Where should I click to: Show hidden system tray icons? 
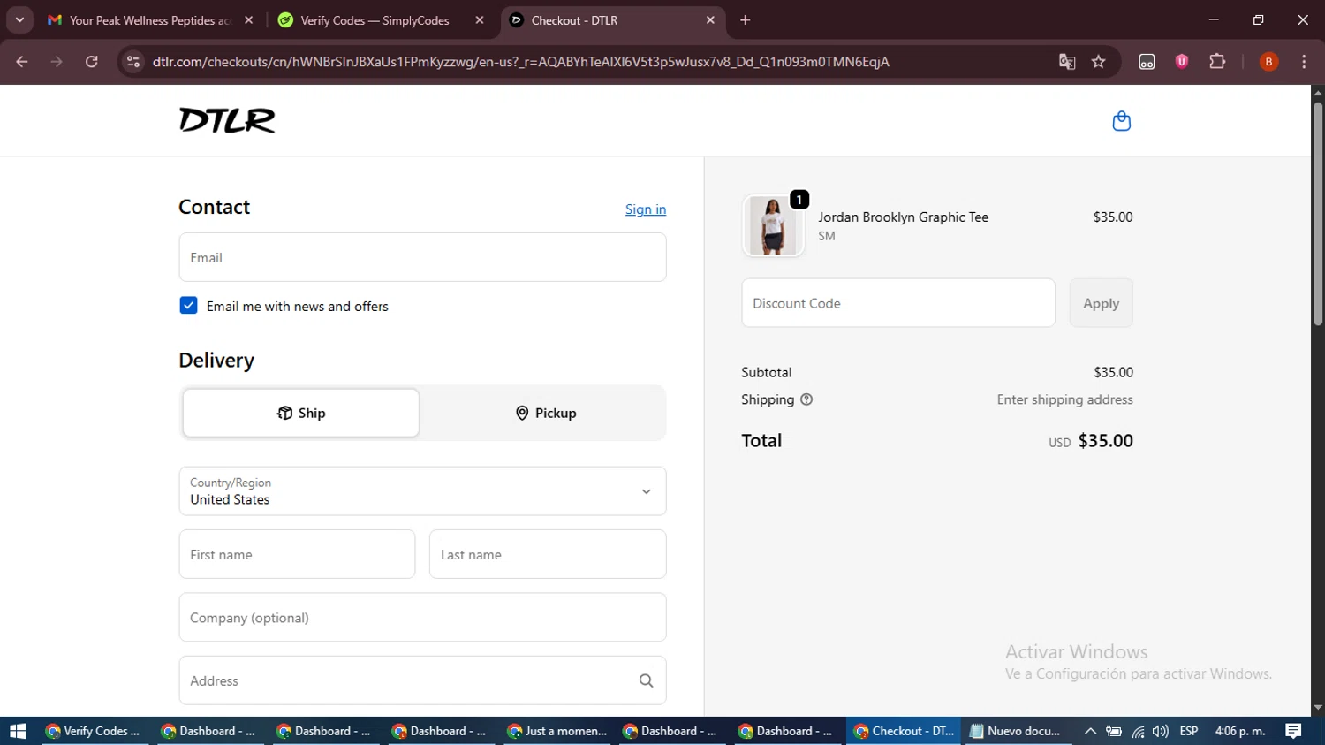tap(1090, 731)
